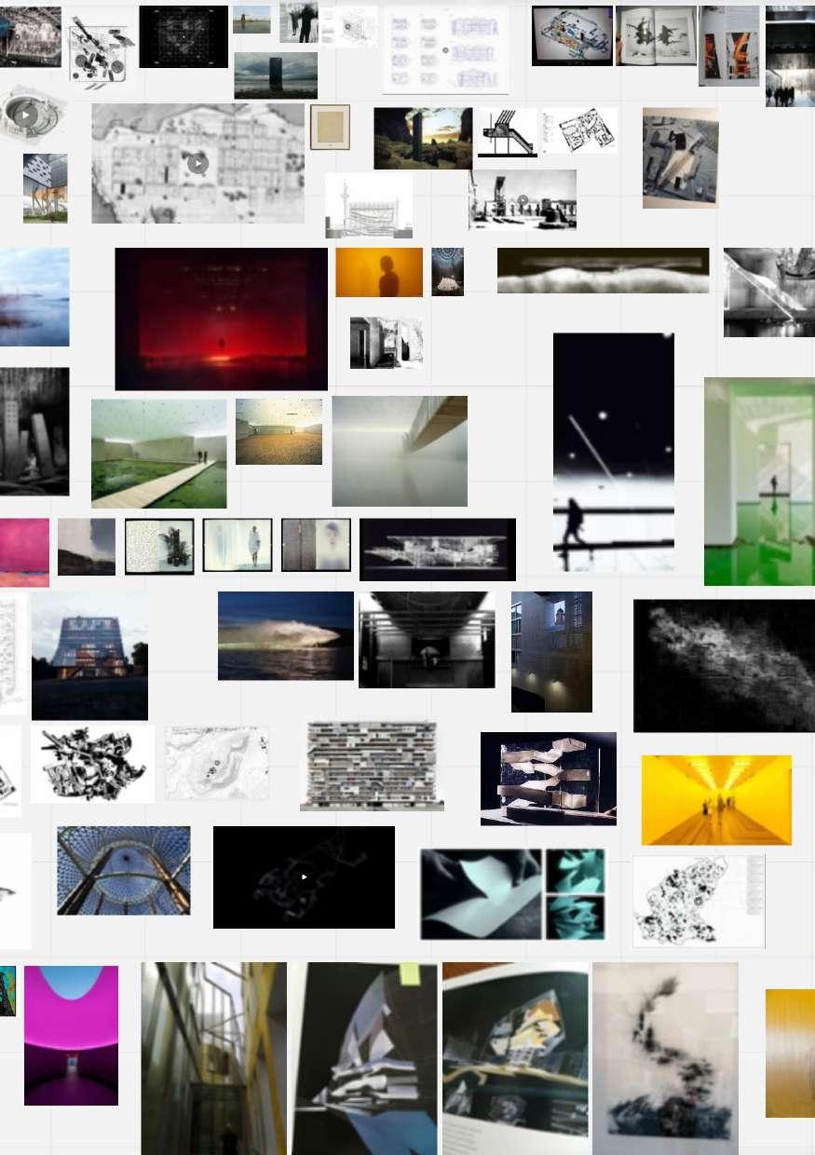Play the black-and-white beach scene video
Viewport: 815px width, 1155px height.
pos(523,200)
